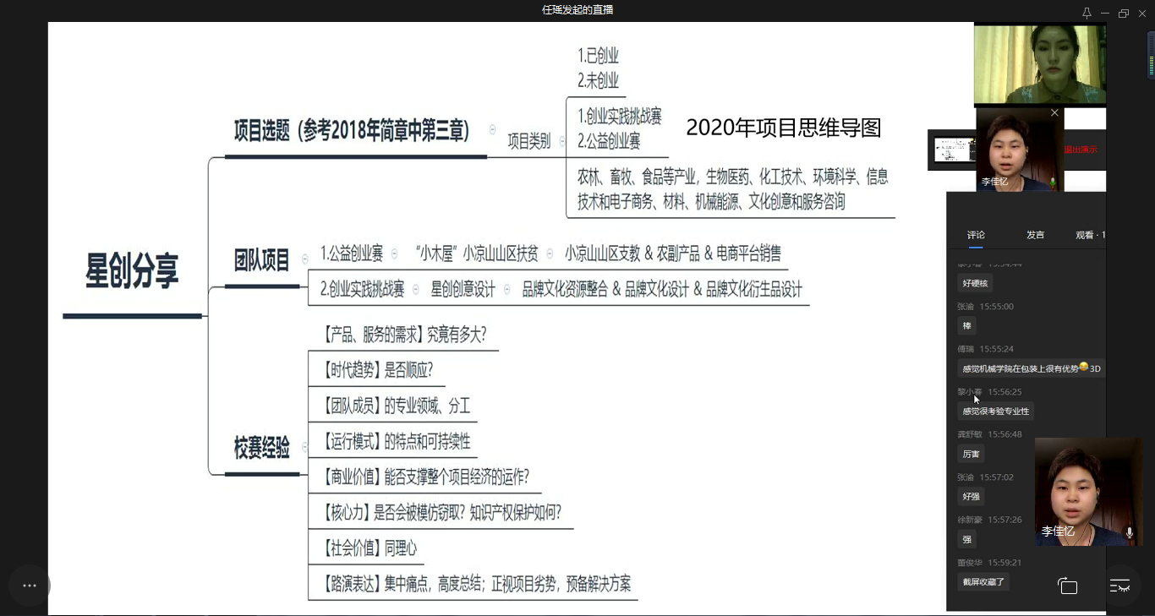Collapse the 星创创意设计 branch expander
The height and width of the screenshot is (616, 1155).
507,290
